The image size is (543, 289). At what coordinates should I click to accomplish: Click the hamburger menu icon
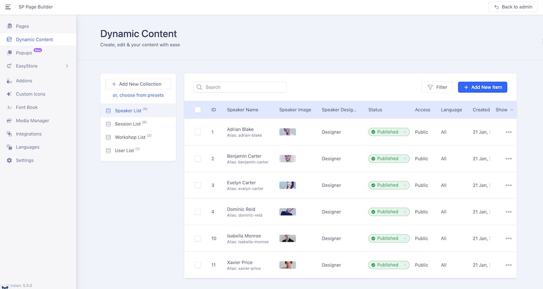[x=8, y=7]
